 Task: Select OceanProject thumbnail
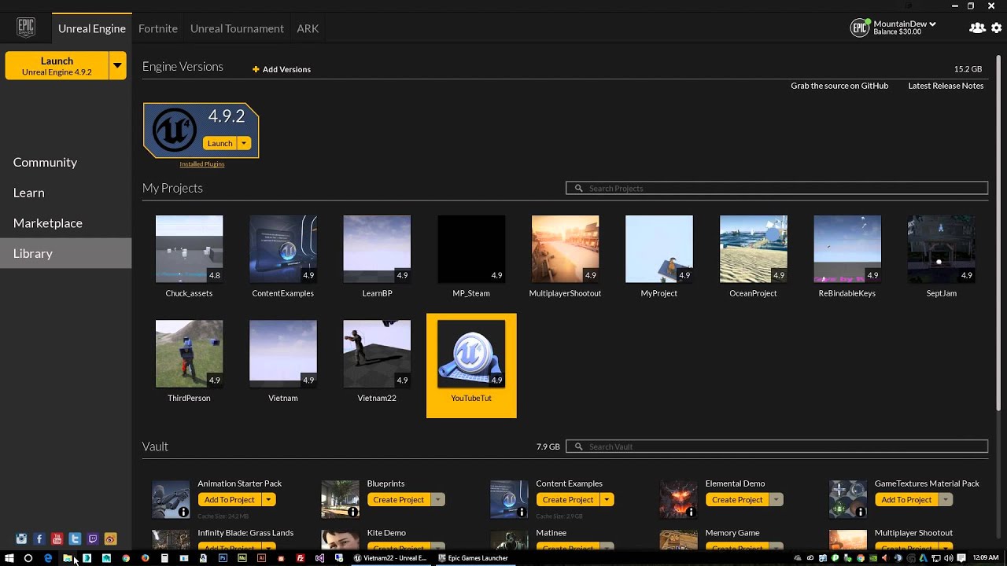click(753, 249)
